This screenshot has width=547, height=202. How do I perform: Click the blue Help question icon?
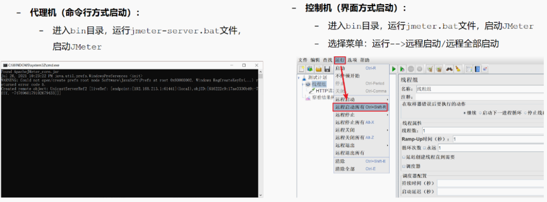coord(478,69)
